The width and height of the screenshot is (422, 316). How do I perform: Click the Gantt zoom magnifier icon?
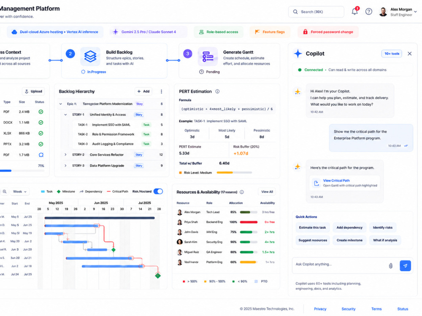tap(5, 192)
